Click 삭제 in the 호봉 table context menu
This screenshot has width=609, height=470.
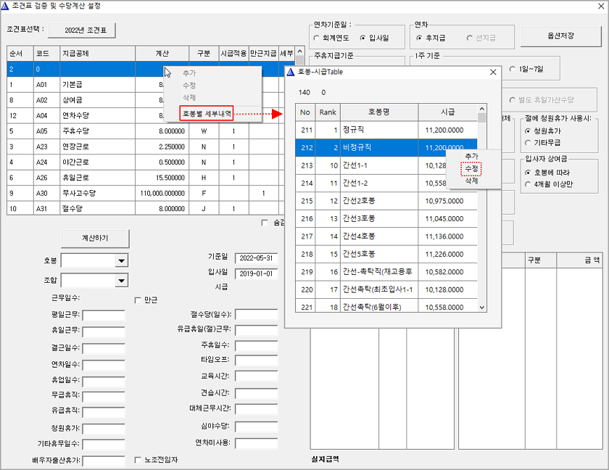pyautogui.click(x=471, y=180)
